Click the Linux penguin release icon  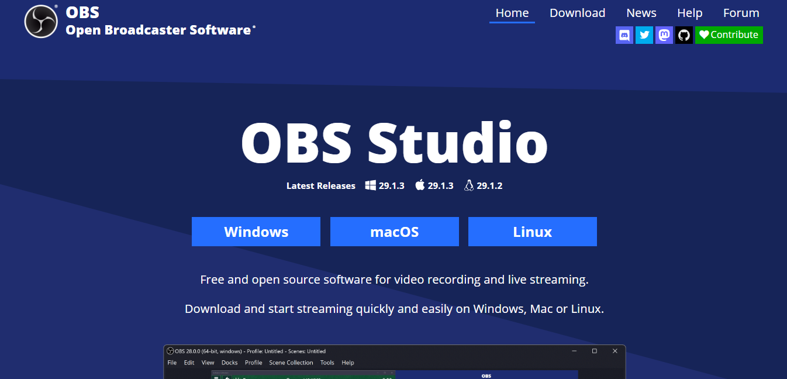(x=468, y=185)
